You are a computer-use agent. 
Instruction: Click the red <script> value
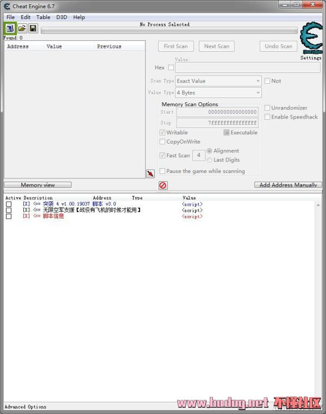tap(192, 216)
